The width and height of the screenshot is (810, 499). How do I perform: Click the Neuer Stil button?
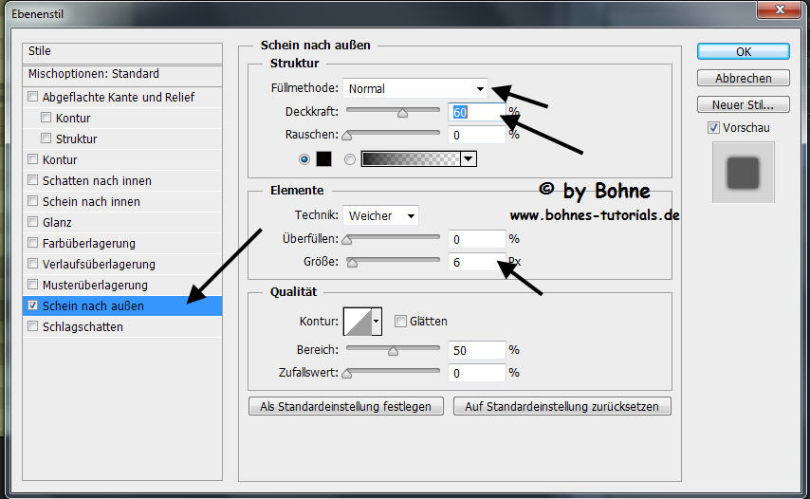click(x=743, y=105)
